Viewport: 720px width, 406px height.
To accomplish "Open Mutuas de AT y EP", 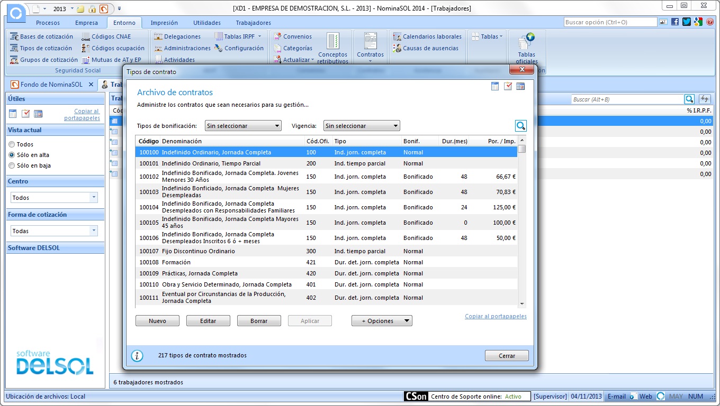I will pos(112,60).
